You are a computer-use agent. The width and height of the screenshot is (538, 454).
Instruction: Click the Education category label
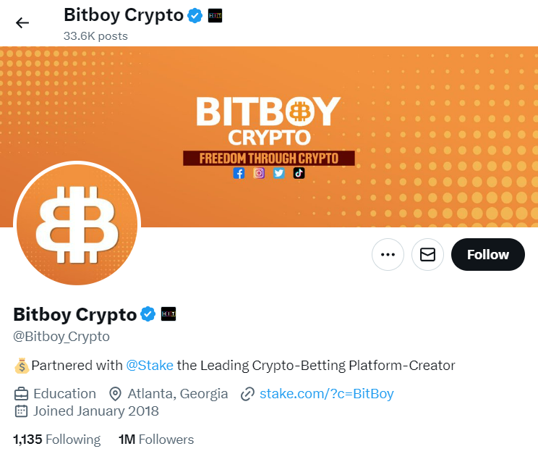65,394
